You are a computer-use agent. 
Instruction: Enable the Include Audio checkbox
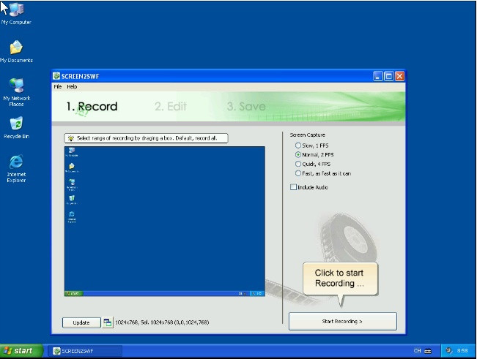tap(293, 187)
